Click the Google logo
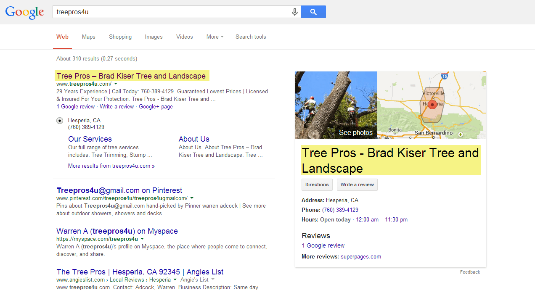Viewport: 535px width, 290px height. click(24, 12)
